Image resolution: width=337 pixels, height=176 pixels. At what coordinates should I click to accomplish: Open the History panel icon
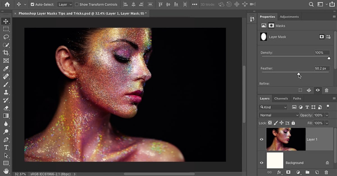click(252, 19)
